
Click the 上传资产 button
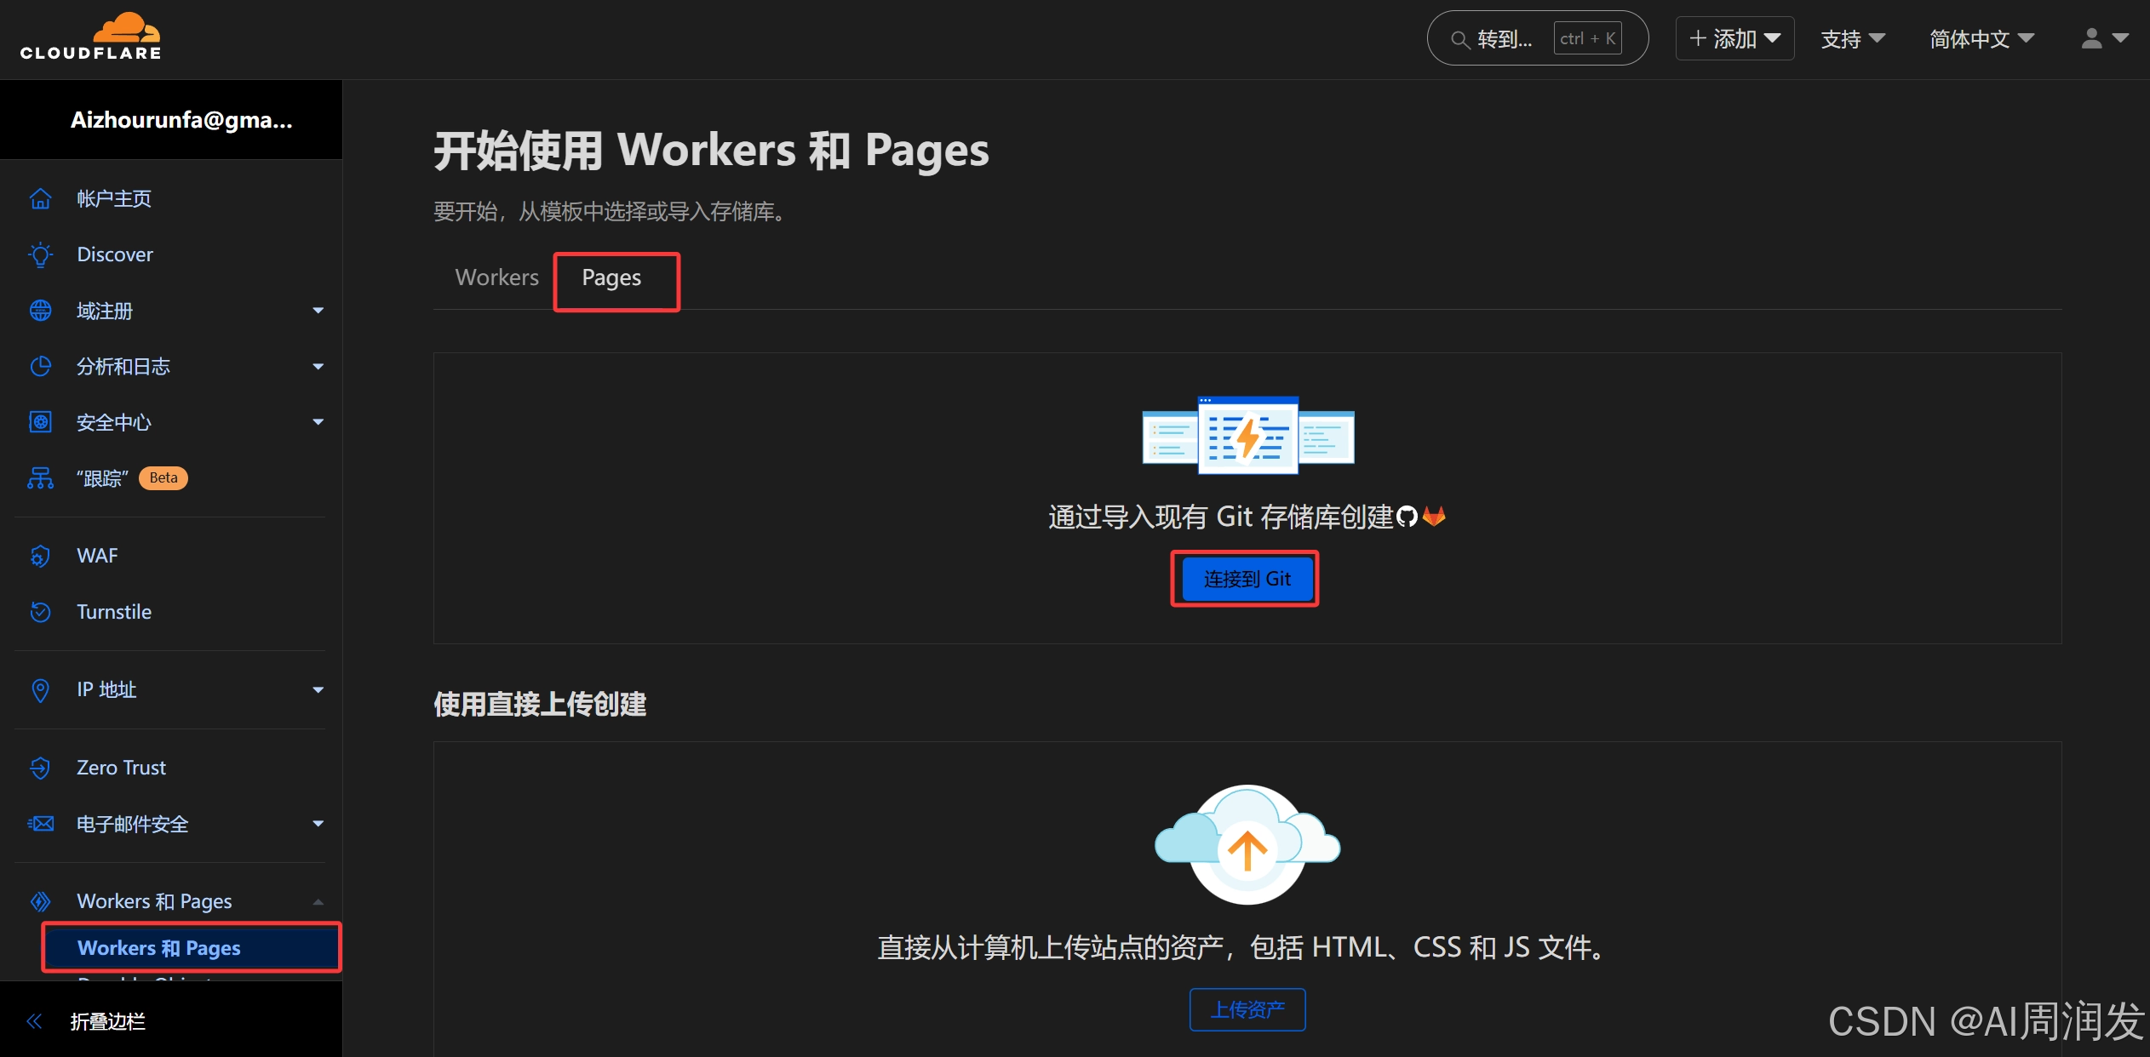(1247, 1009)
